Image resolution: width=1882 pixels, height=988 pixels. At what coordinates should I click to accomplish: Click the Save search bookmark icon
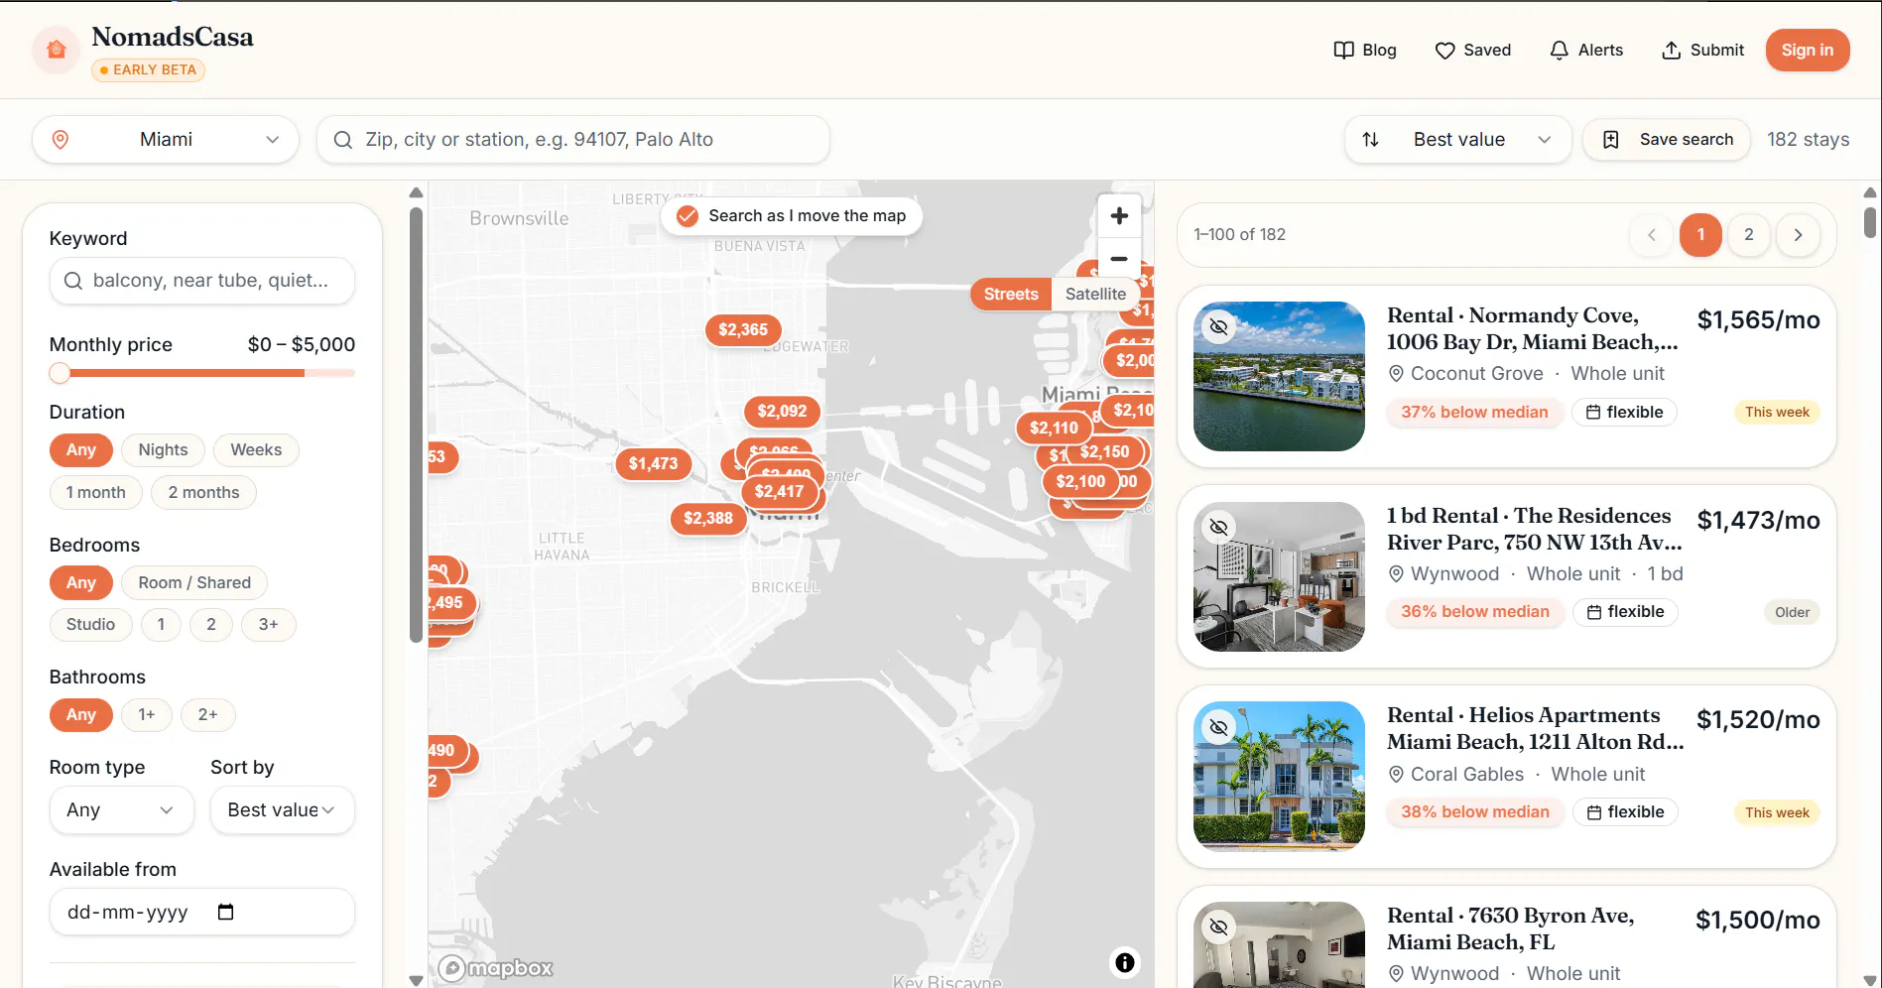(x=1611, y=140)
